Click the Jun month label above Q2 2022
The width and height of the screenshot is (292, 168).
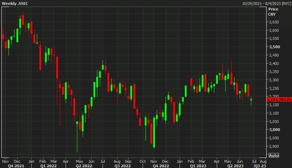(x=91, y=161)
